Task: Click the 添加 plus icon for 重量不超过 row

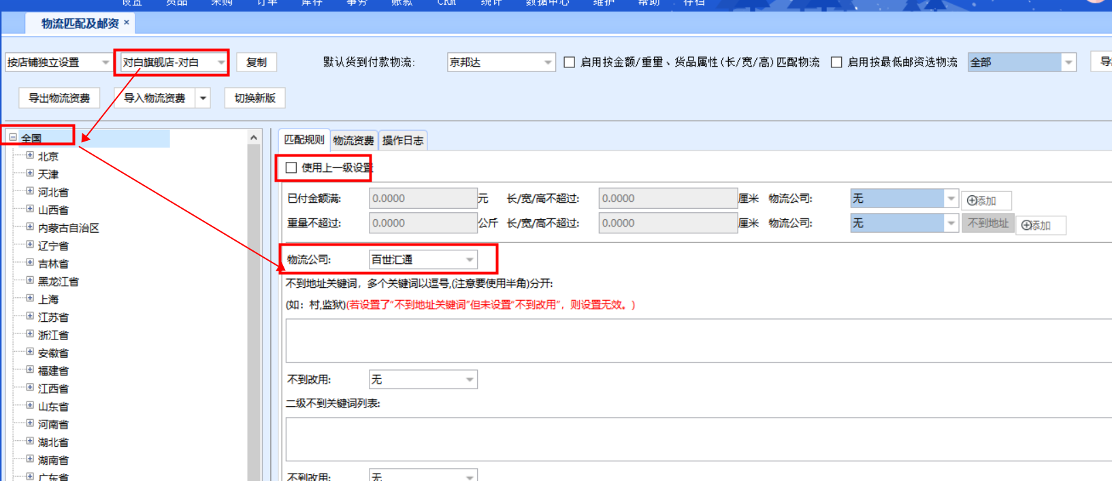Action: (1027, 225)
